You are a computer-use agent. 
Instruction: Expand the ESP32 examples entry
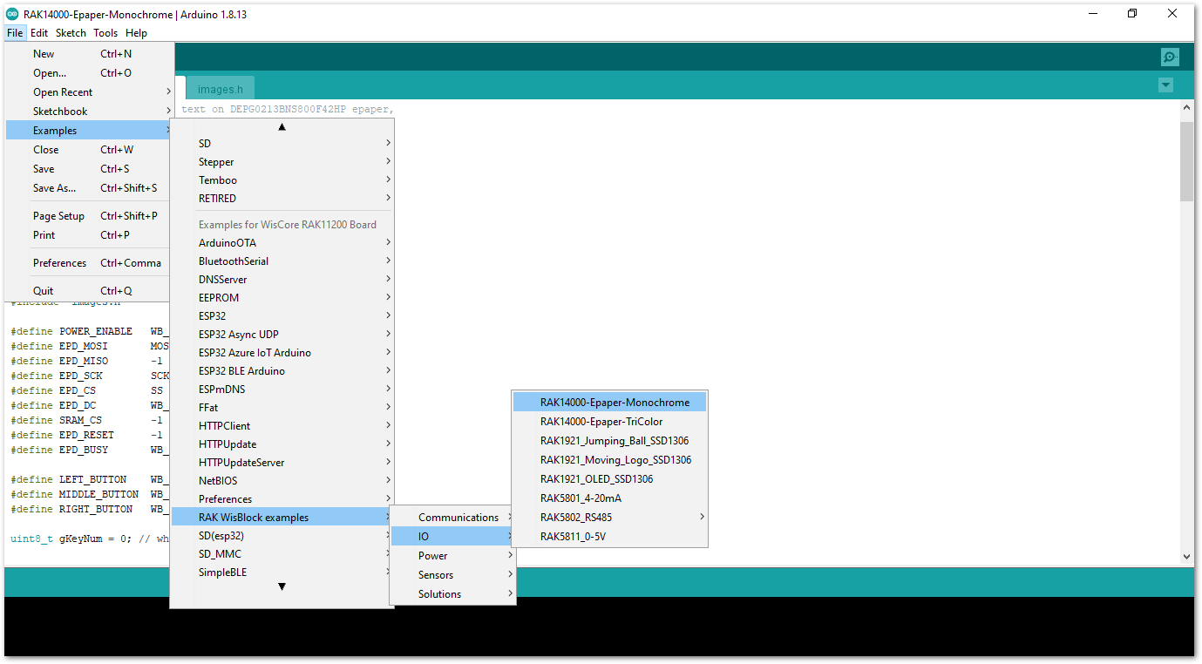[282, 316]
